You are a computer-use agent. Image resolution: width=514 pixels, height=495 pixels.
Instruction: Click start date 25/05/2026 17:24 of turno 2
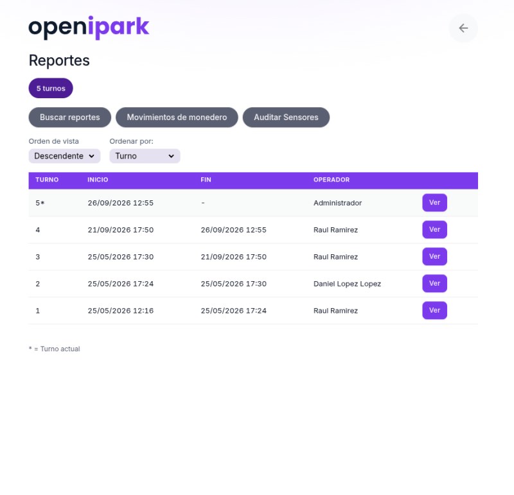[x=121, y=284]
